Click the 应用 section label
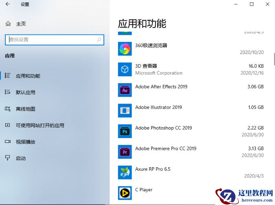The width and height of the screenshot is (275, 205). [x=10, y=56]
